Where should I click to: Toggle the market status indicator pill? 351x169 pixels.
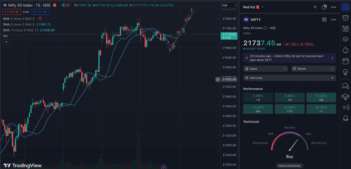64,5
